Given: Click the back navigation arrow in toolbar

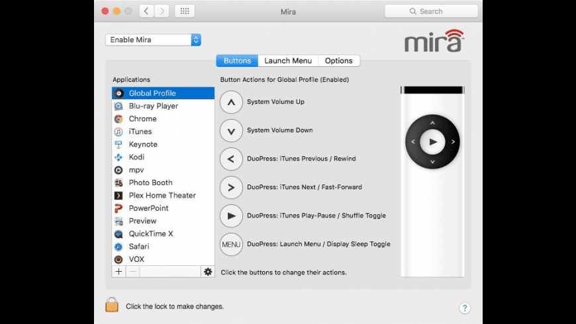Looking at the screenshot, I should click(x=146, y=11).
